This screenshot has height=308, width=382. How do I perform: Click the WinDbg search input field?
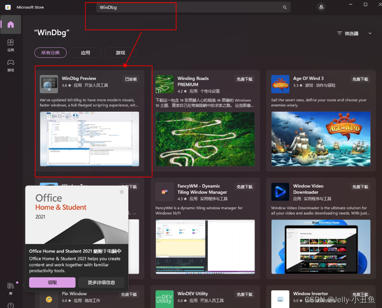tap(193, 7)
